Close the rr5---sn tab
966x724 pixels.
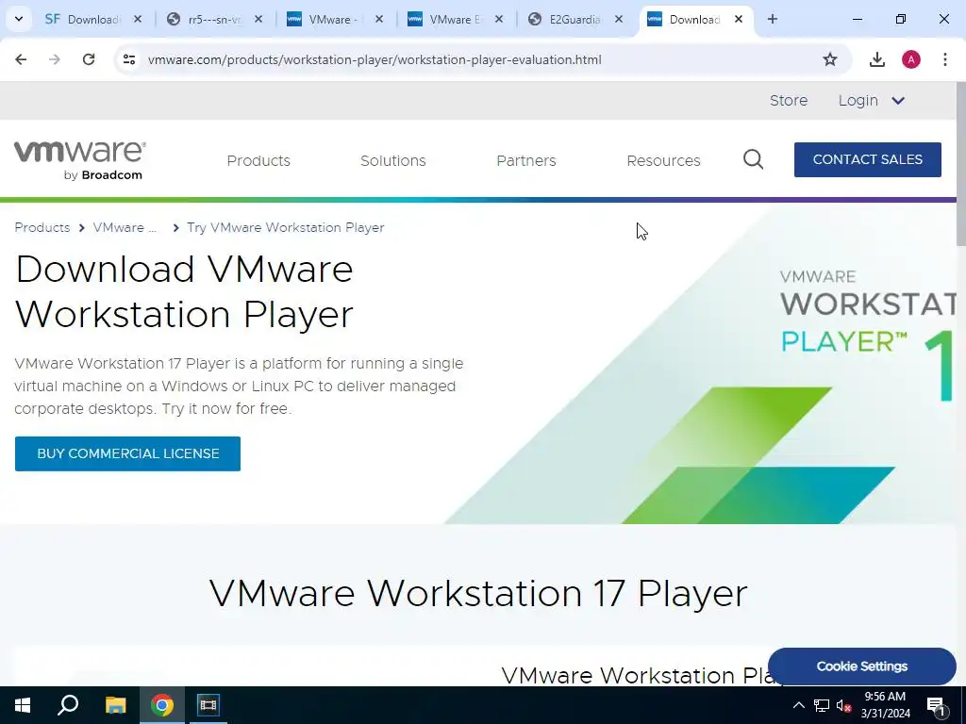(258, 20)
